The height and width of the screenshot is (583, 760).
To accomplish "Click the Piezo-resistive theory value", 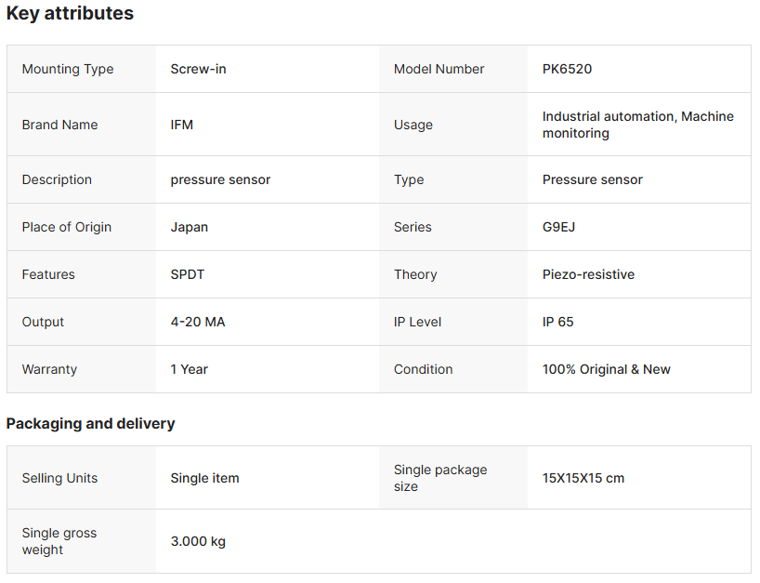I will click(588, 274).
